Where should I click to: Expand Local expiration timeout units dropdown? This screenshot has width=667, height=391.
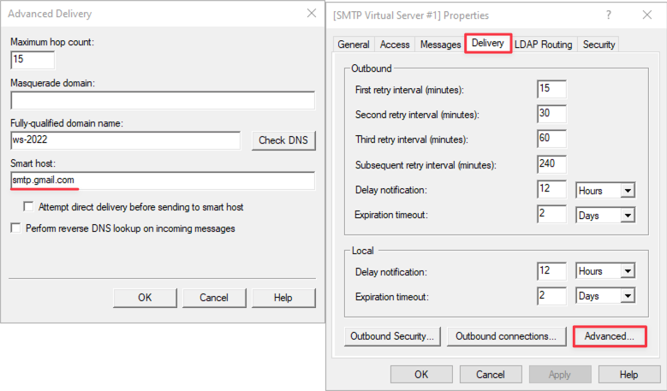pyautogui.click(x=628, y=297)
